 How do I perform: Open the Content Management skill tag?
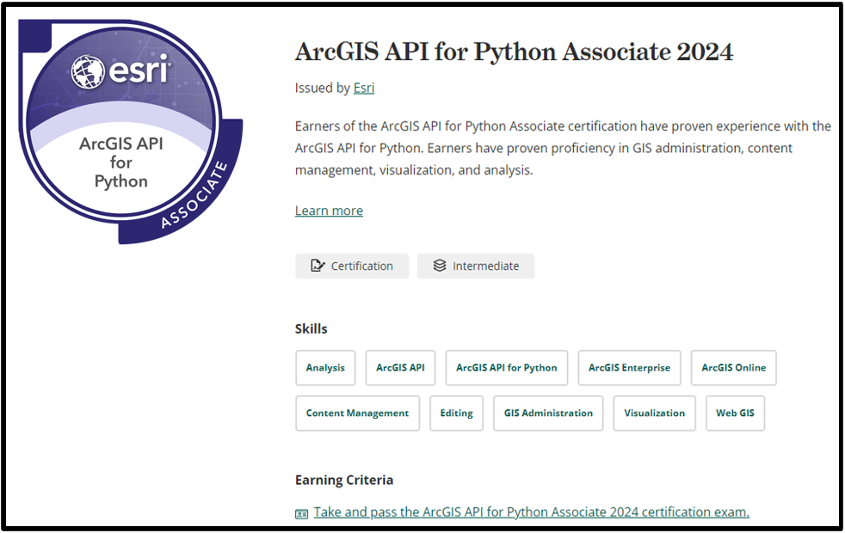357,414
